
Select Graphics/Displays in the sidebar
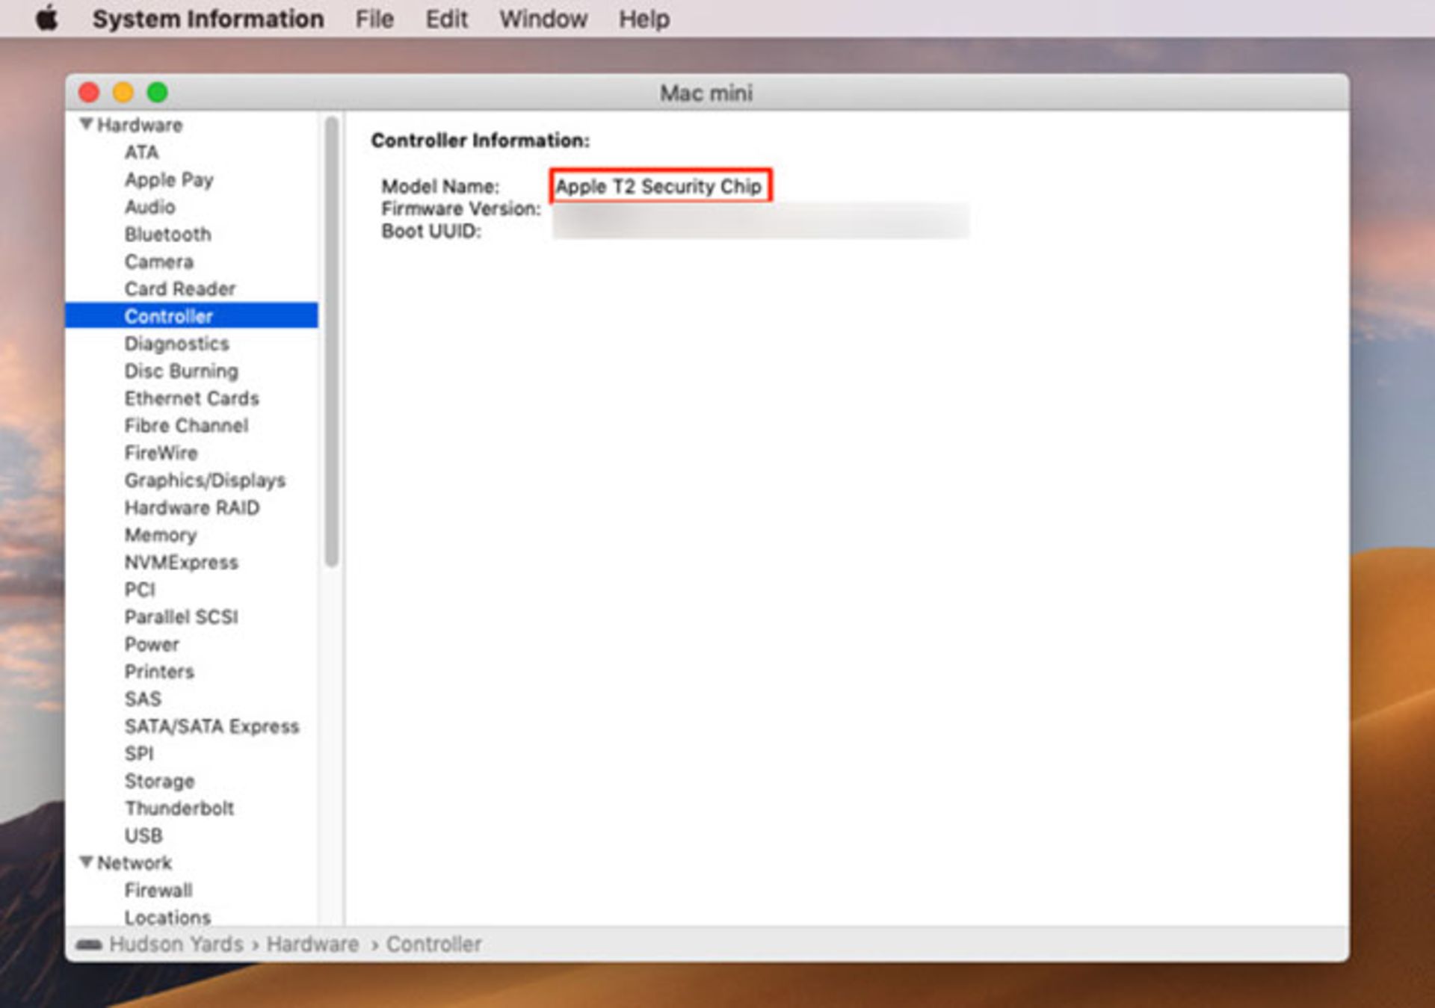(205, 480)
